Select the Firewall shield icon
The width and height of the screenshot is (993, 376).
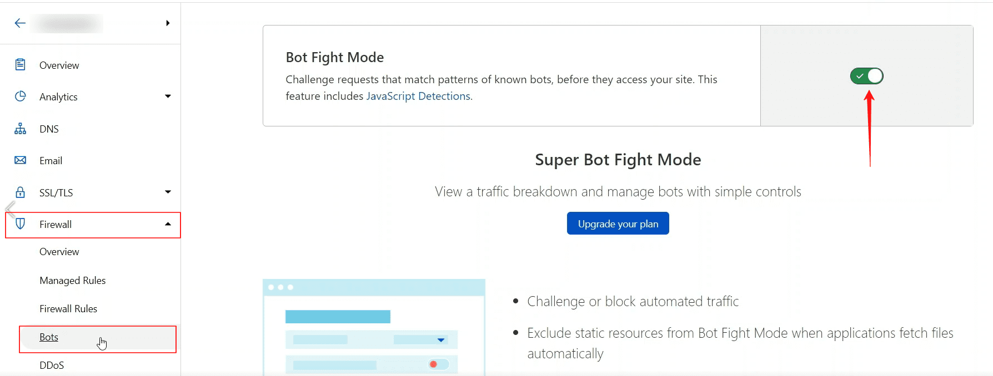[x=20, y=224]
